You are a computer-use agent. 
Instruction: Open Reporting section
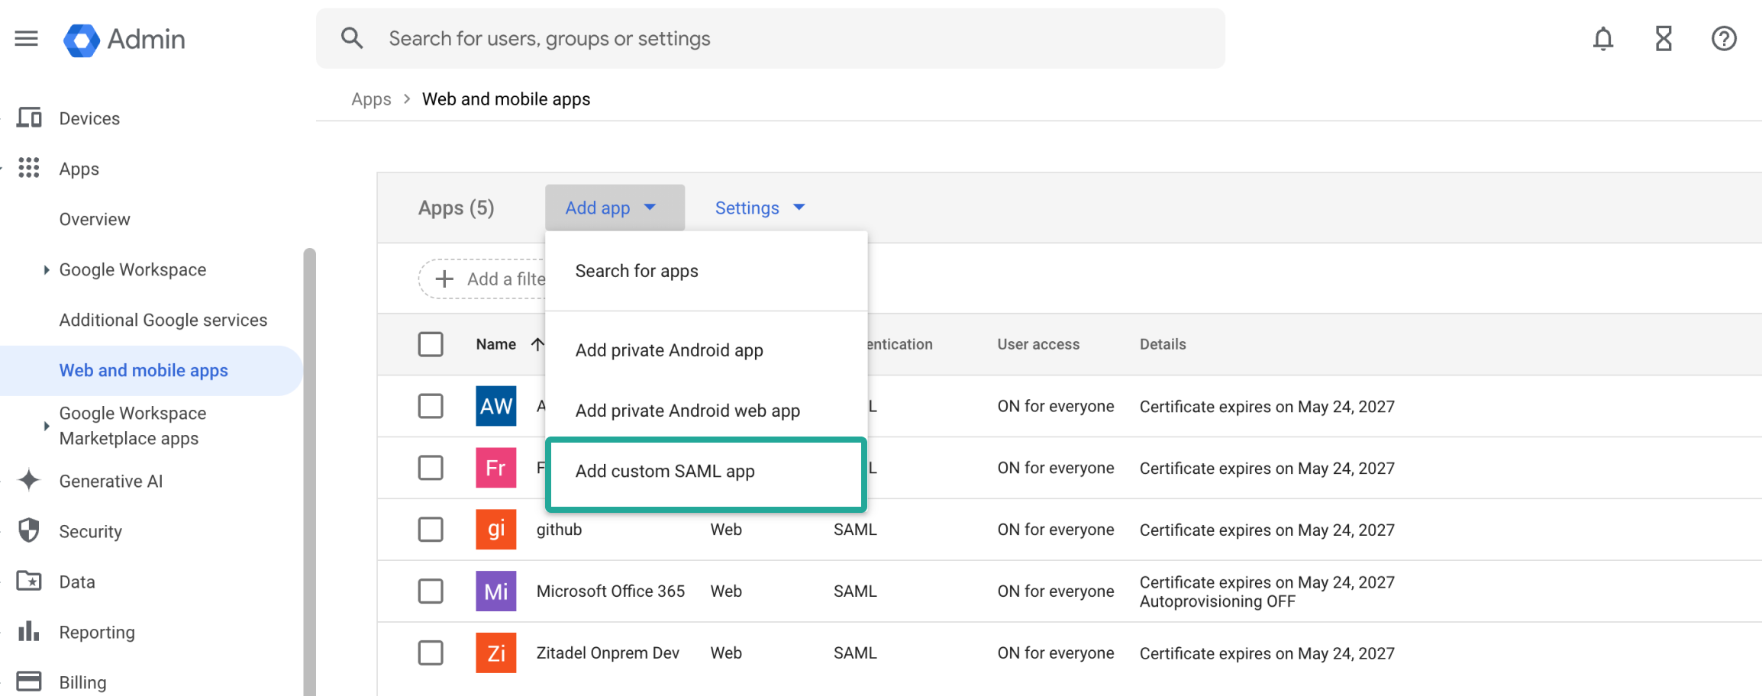[x=97, y=632]
